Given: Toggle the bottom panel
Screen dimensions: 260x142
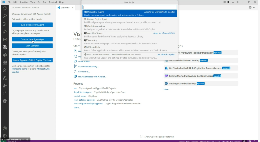Looking at the screenshot, I should [x=233, y=2].
